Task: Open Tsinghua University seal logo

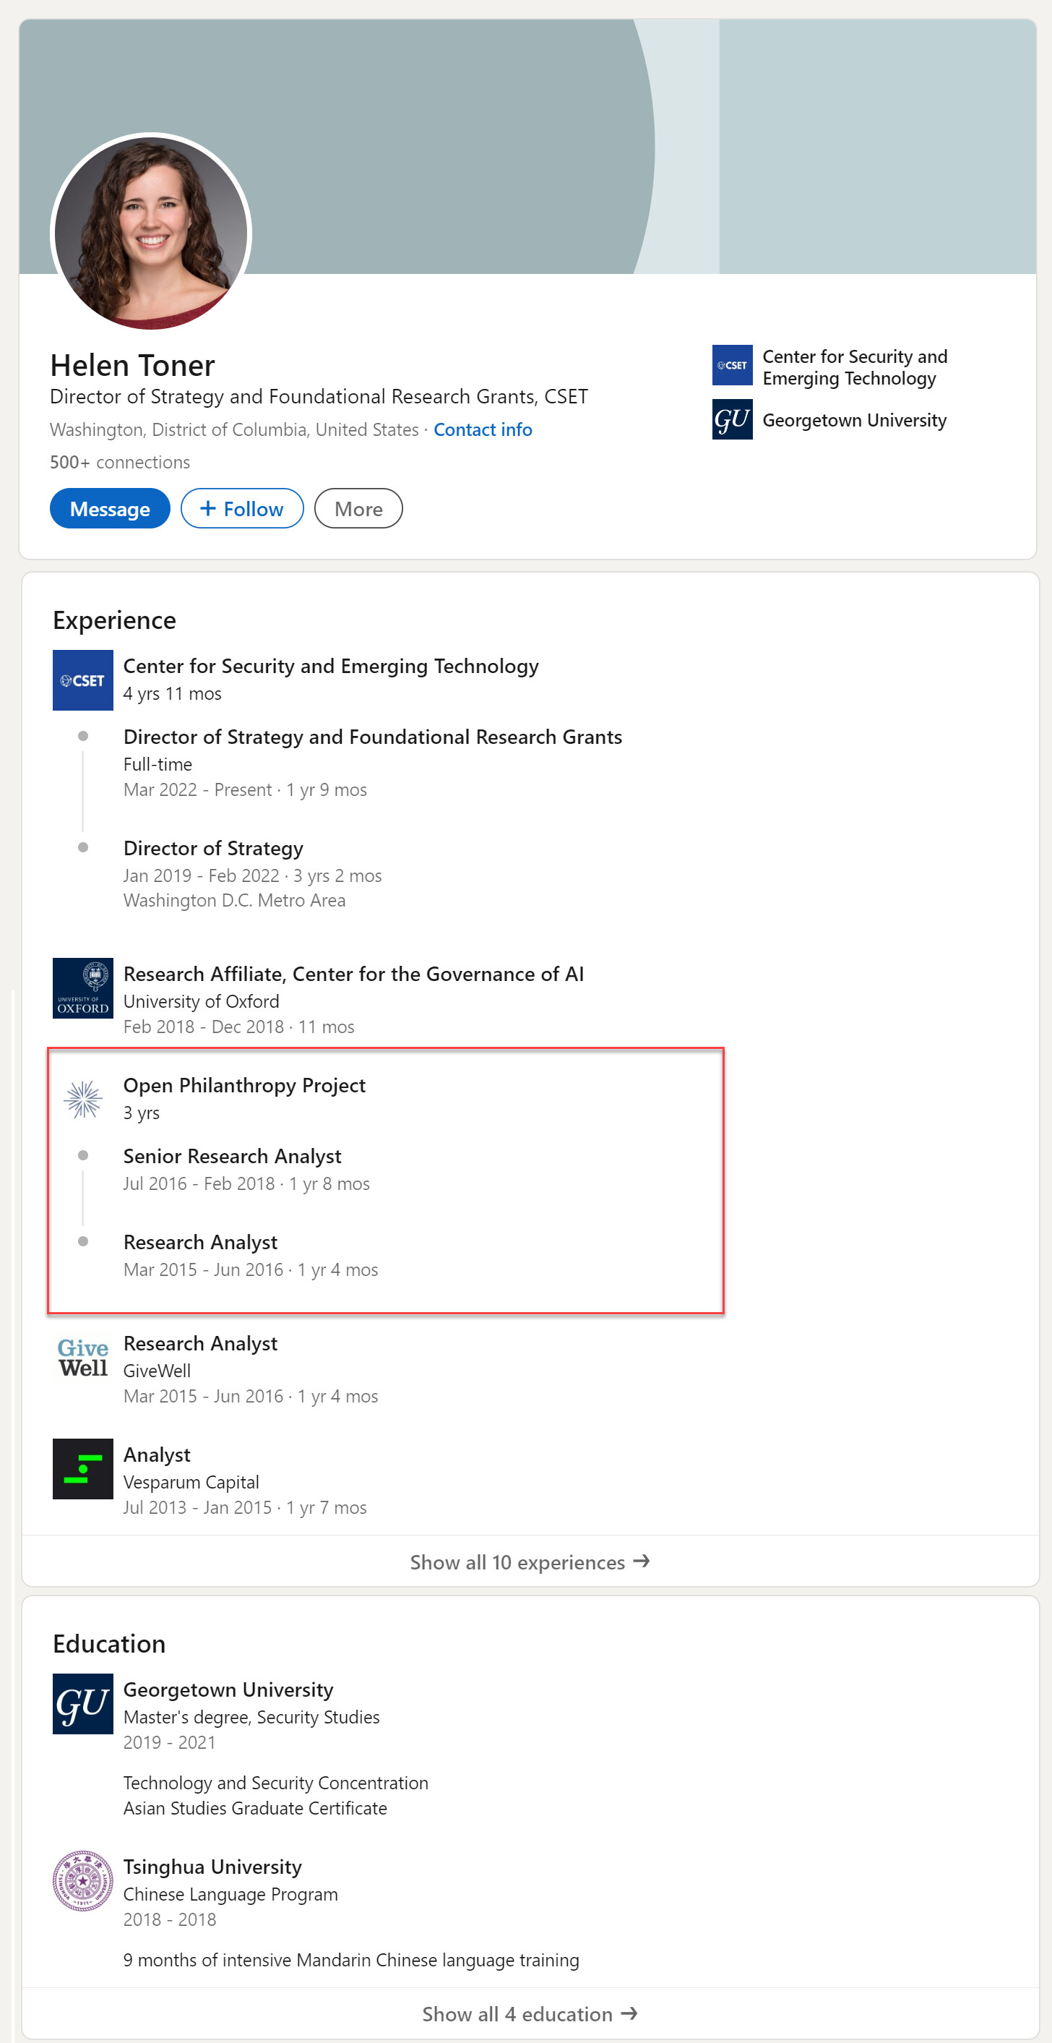Action: (x=82, y=1880)
